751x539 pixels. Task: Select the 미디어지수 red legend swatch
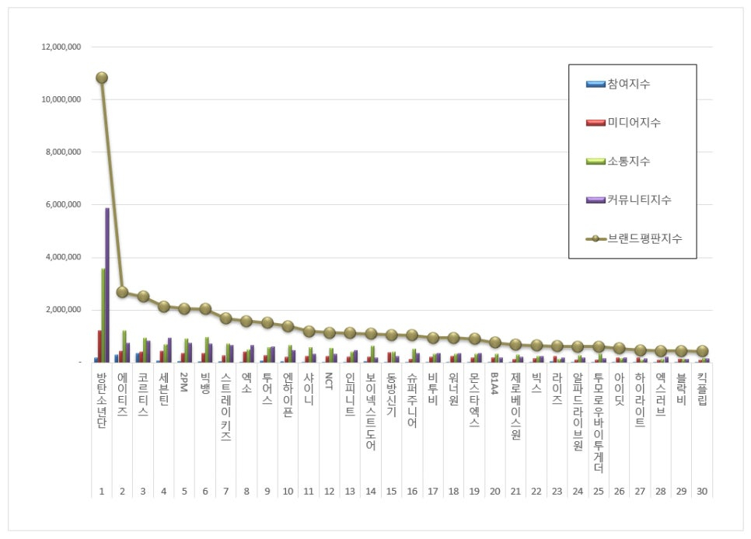point(596,123)
